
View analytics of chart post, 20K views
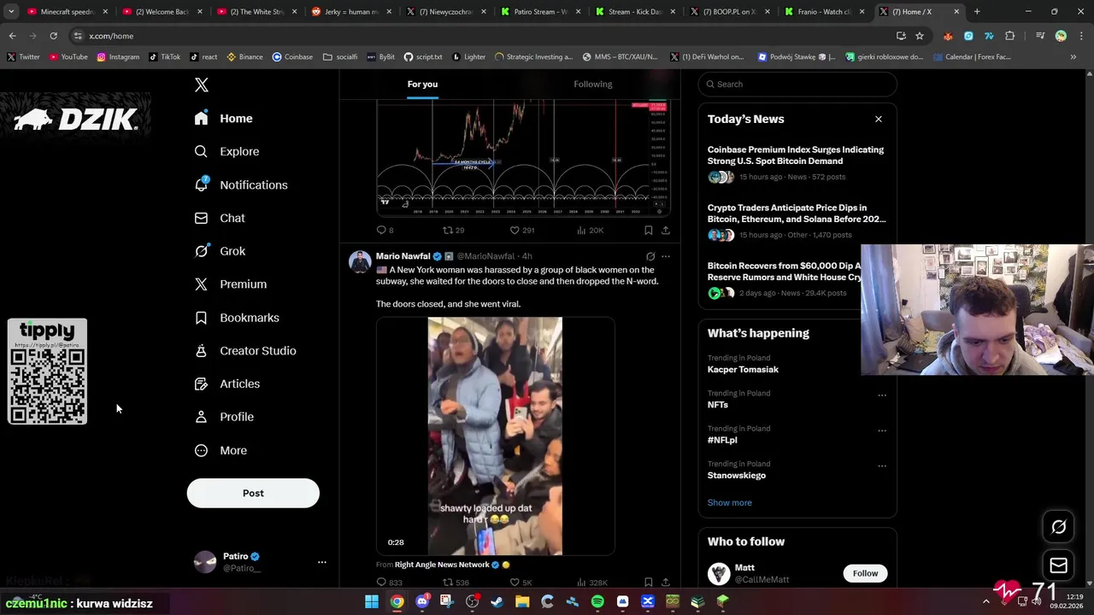591,230
